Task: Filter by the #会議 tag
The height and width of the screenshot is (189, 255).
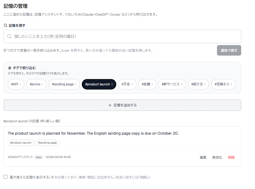Action: point(147,84)
